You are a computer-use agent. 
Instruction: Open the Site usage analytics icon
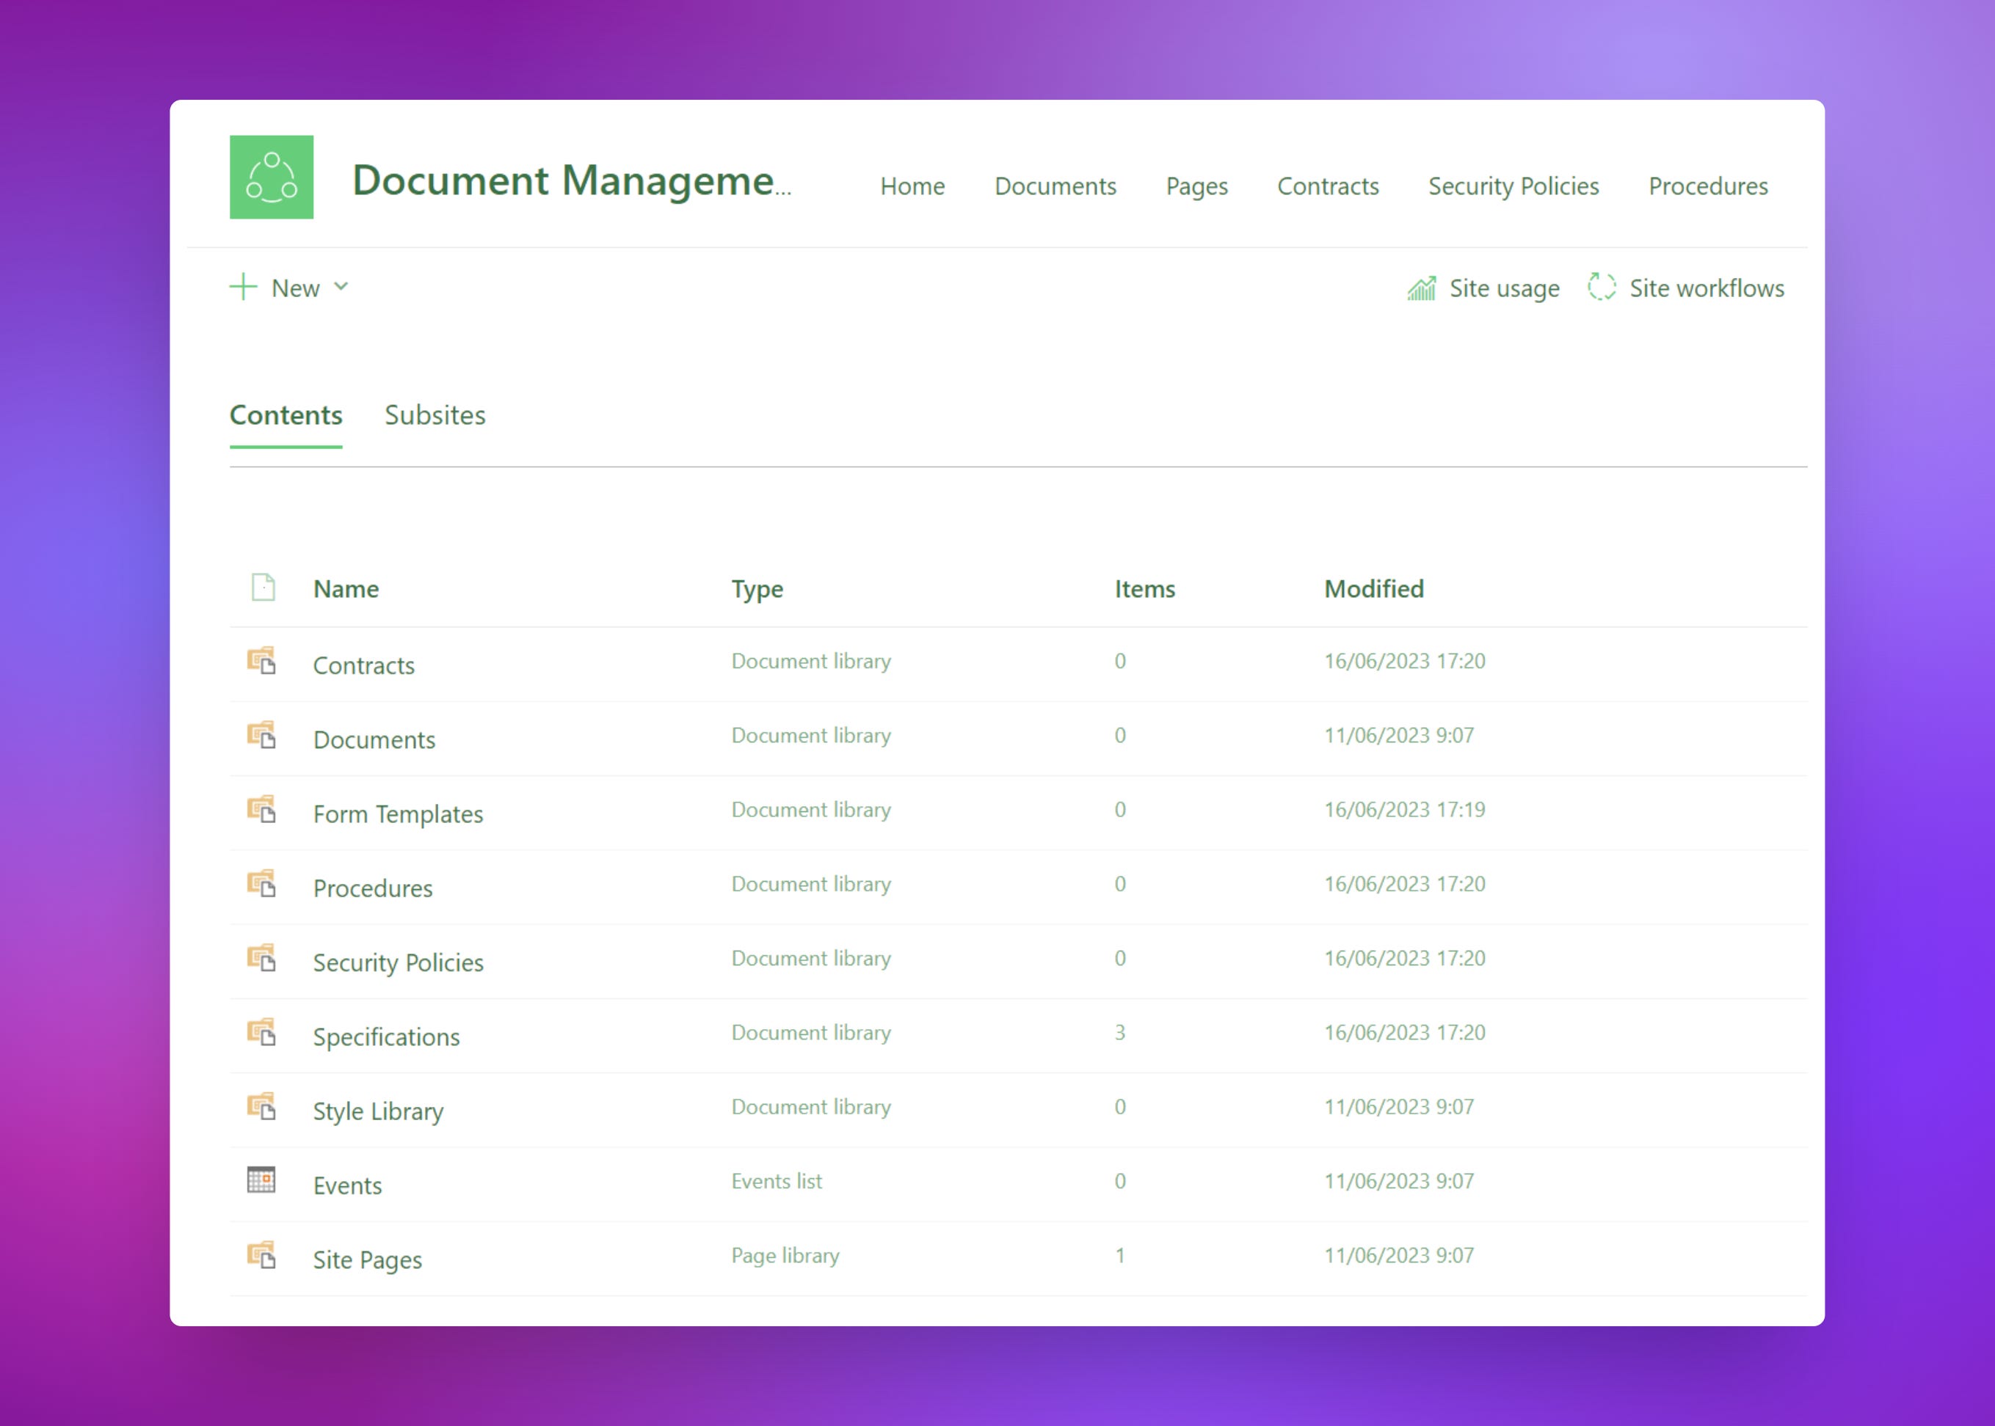point(1421,287)
